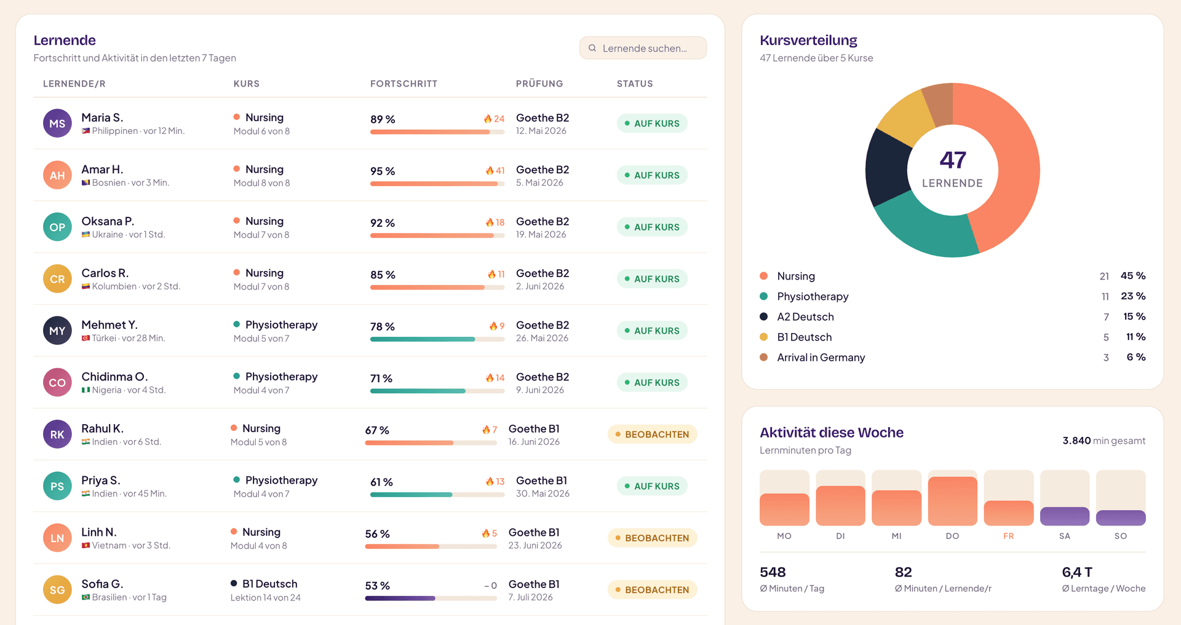Click Rahul K. streak flame icon 7
1181x625 pixels.
(x=486, y=430)
